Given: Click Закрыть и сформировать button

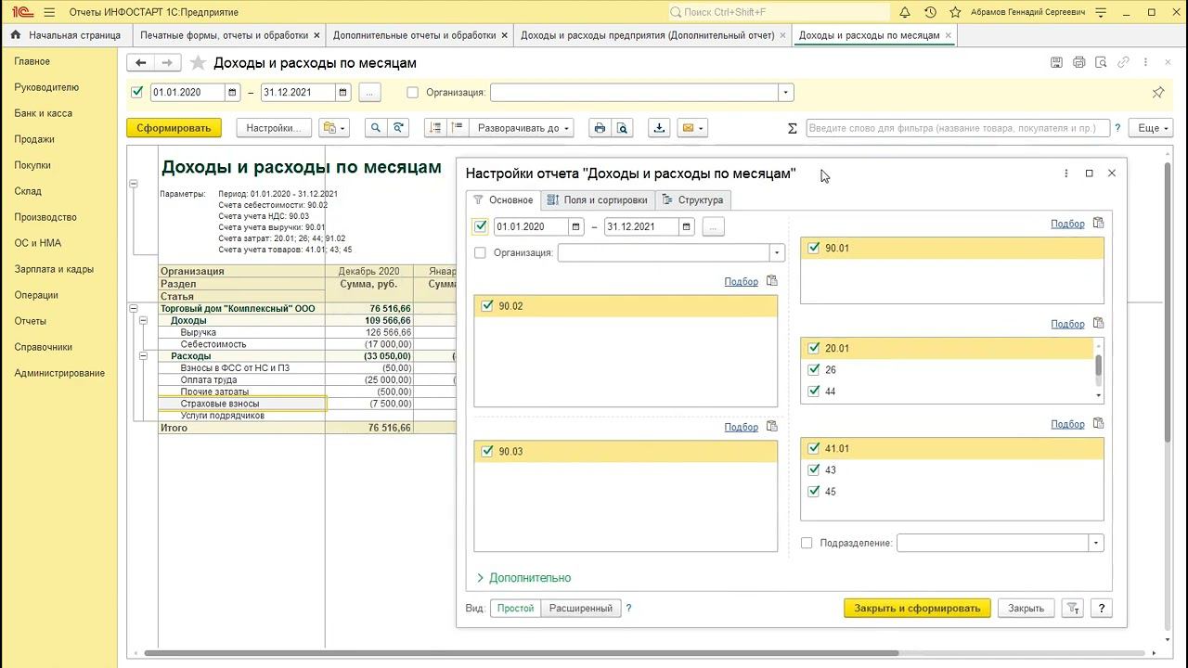Looking at the screenshot, I should [x=917, y=609].
